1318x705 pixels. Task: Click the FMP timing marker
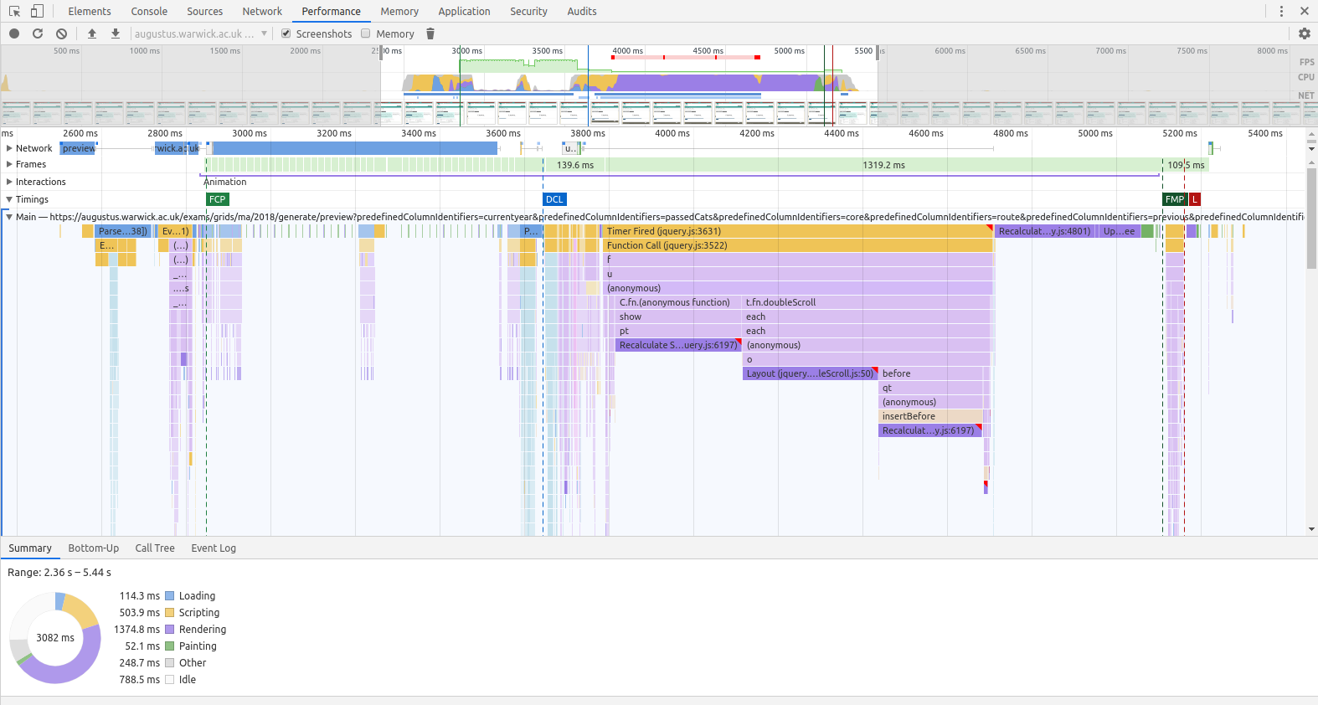coord(1175,199)
